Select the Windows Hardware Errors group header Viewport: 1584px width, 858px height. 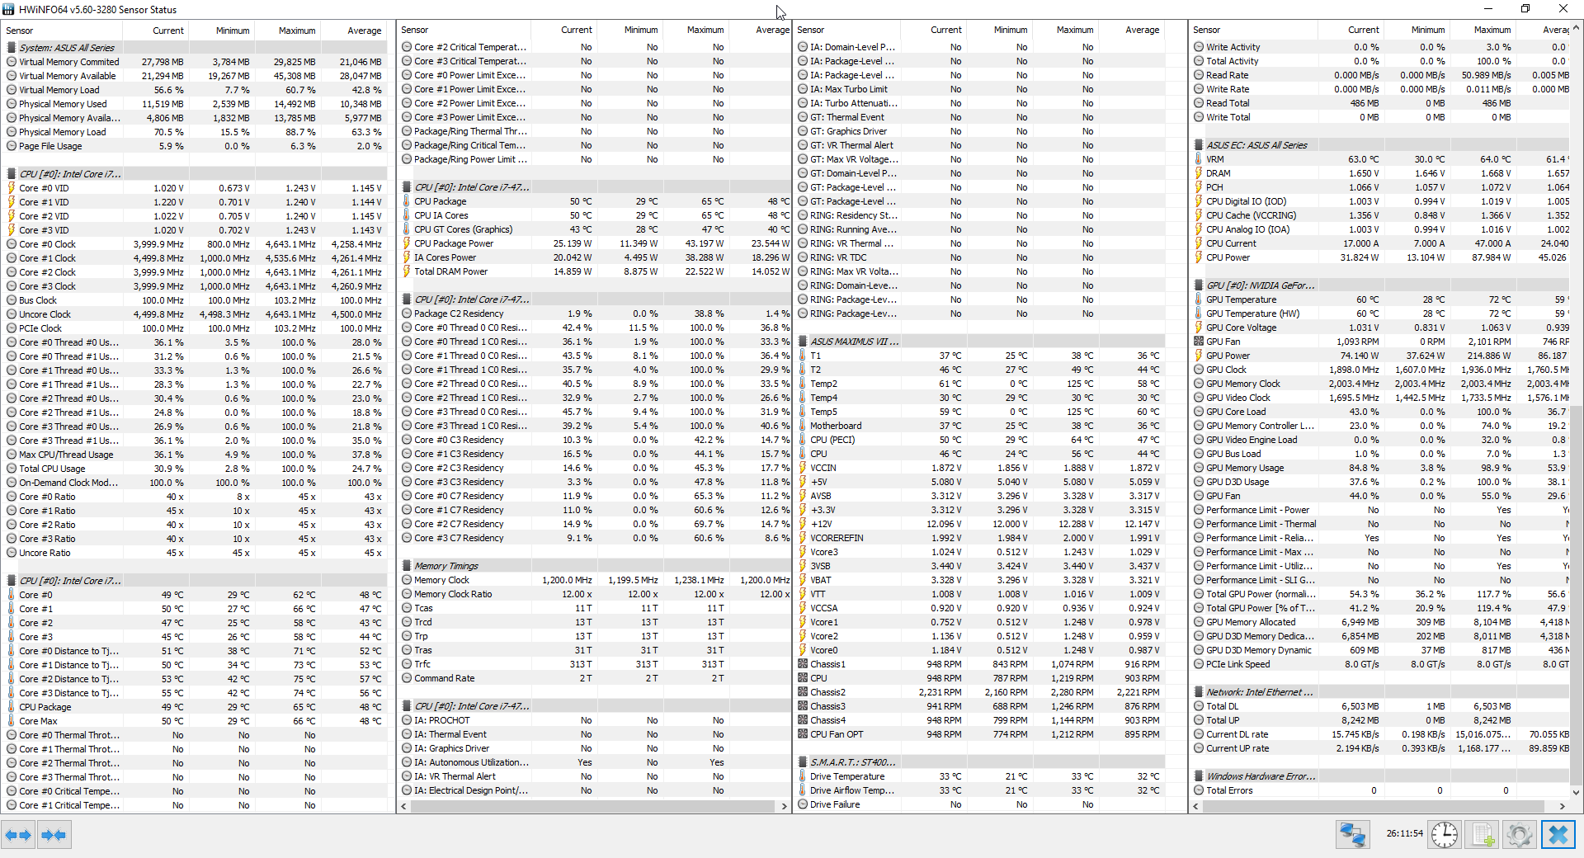tap(1261, 776)
